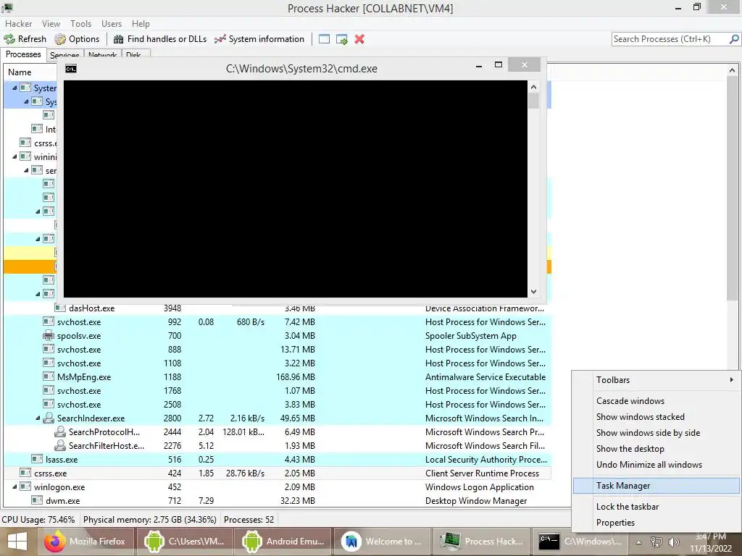This screenshot has width=742, height=556.
Task: Open the Users menu
Action: point(111,24)
